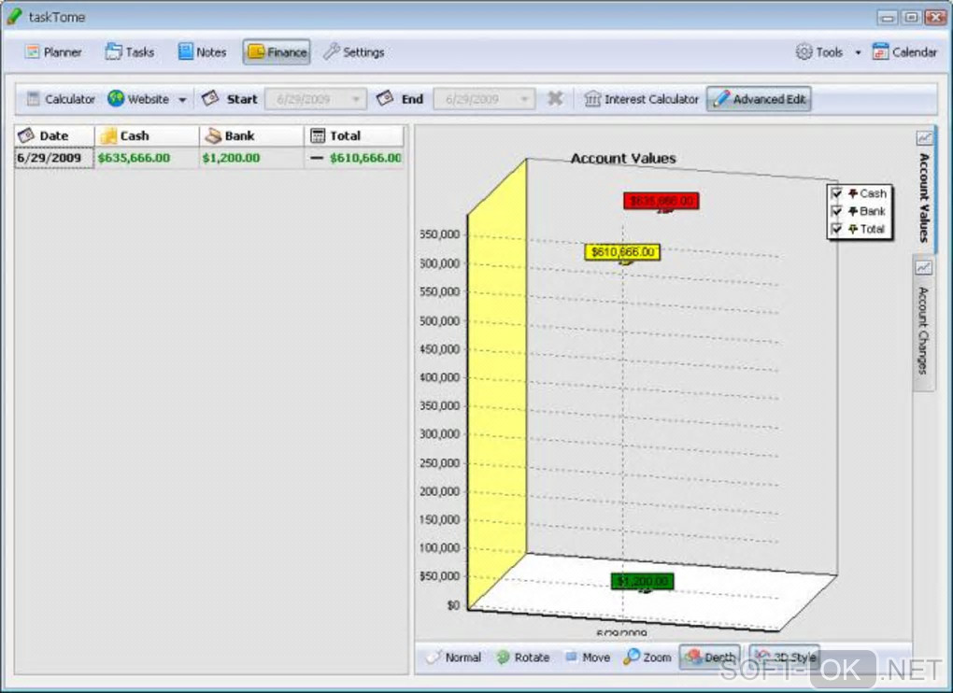Click the yellow $610,666.00 chart label
Image resolution: width=953 pixels, height=693 pixels.
point(622,251)
